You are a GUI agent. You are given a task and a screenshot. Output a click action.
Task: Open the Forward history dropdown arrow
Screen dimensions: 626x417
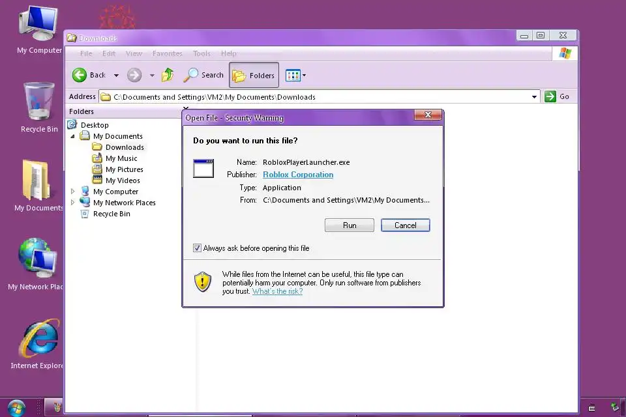tap(152, 75)
